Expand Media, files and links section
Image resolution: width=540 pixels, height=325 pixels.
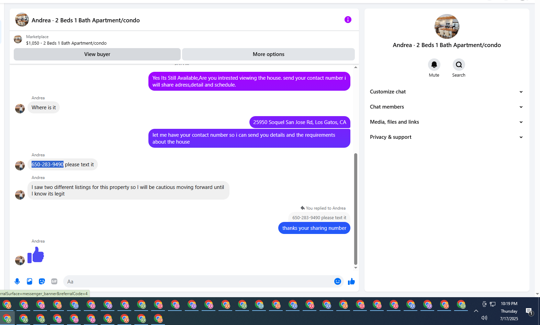pyautogui.click(x=447, y=122)
